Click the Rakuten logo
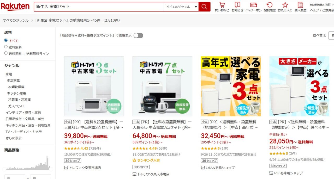This screenshot has height=179, width=334. coord(15,7)
